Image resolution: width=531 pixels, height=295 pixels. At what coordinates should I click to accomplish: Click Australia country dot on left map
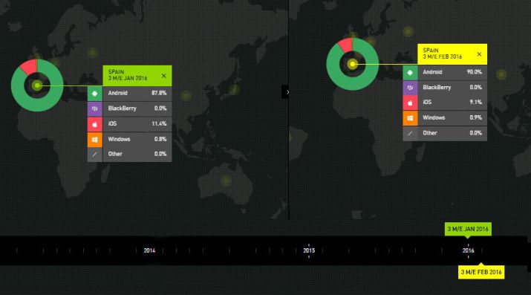[x=226, y=181]
